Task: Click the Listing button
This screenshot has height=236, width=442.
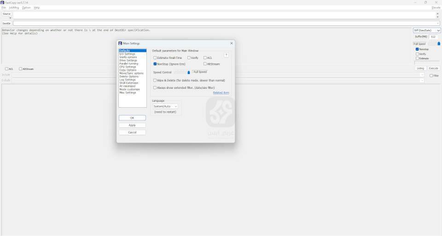Action: click(x=420, y=69)
